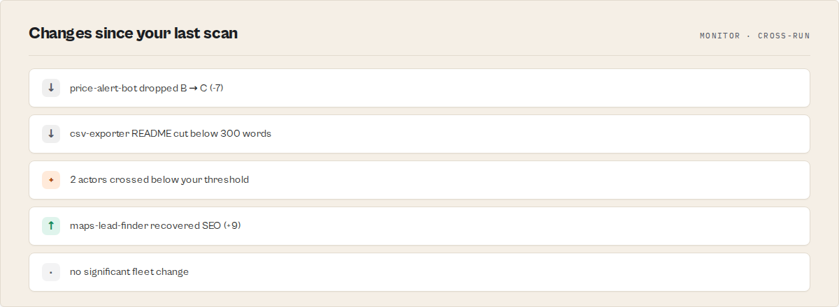This screenshot has height=307, width=839.
Task: Open the maps-lead-finder recovered SEO entry
Action: pos(419,226)
